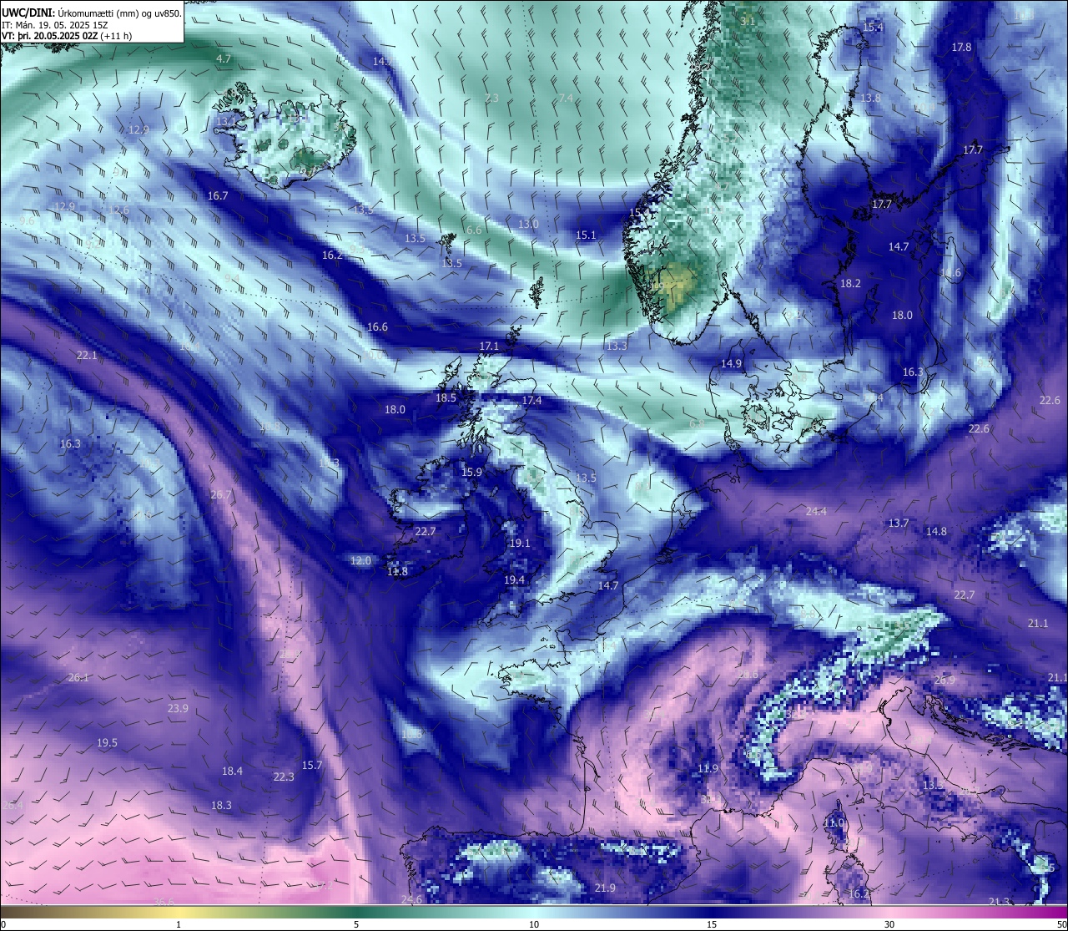Click the 19.4 value label
The height and width of the screenshot is (931, 1068).
[x=514, y=580]
